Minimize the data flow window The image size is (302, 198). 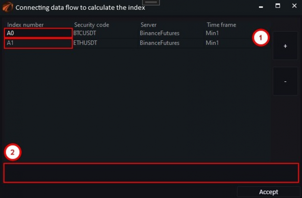[x=261, y=6]
